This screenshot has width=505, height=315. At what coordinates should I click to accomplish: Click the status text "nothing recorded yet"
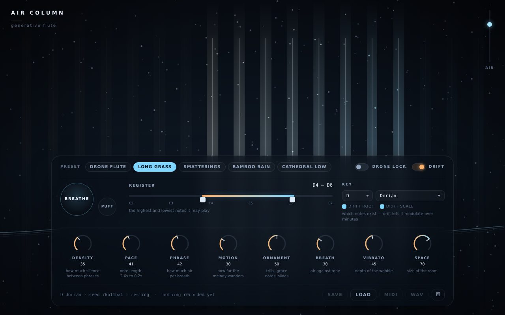click(189, 295)
